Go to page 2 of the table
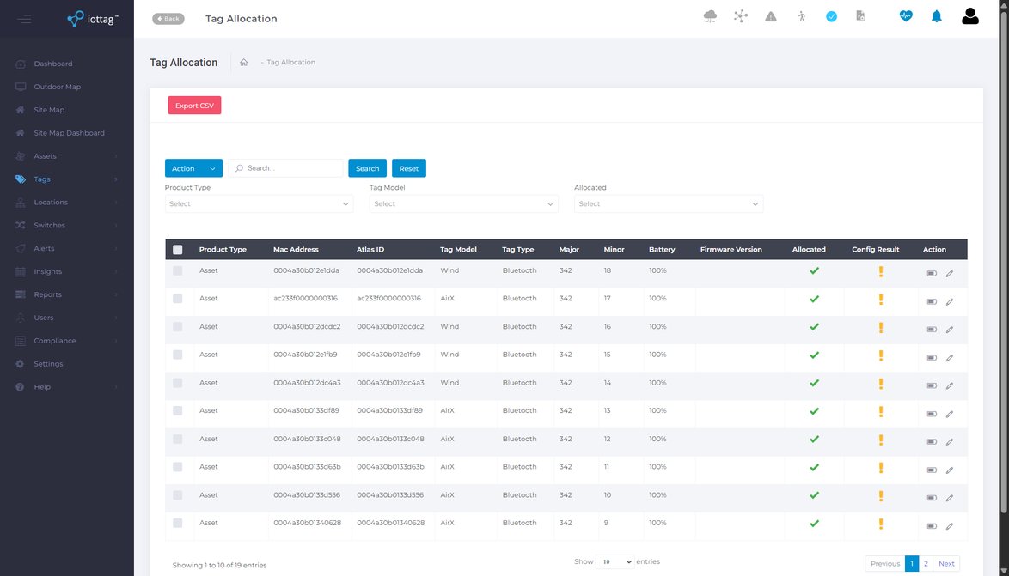This screenshot has height=576, width=1009. click(926, 564)
